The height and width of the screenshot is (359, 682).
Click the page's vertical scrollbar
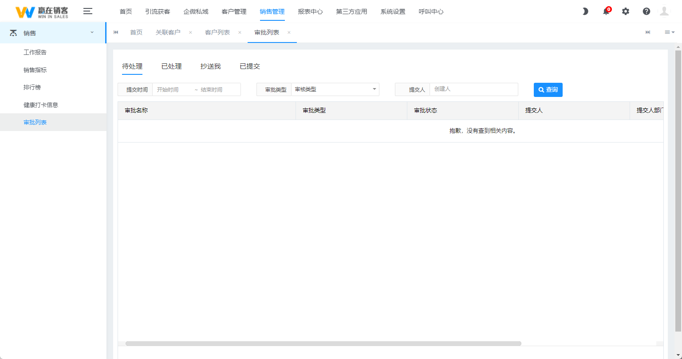678,191
